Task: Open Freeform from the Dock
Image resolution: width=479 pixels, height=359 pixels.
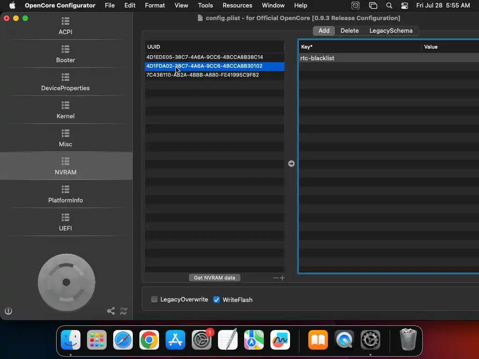Action: (280, 340)
